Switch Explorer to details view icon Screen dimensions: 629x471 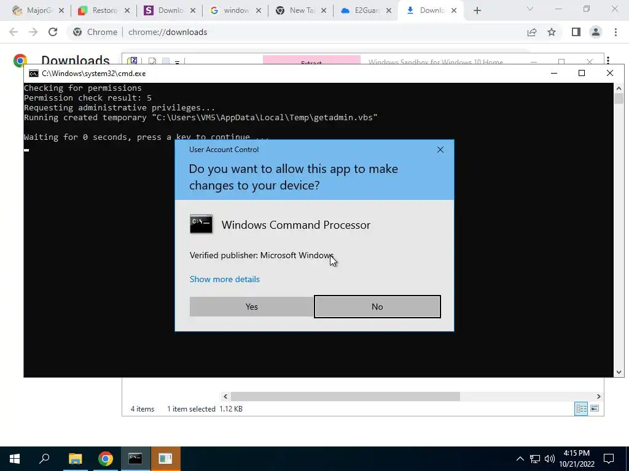pos(581,408)
